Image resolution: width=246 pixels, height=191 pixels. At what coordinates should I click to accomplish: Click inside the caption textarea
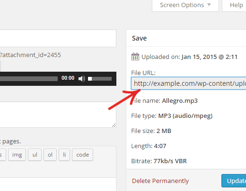pos(58,115)
